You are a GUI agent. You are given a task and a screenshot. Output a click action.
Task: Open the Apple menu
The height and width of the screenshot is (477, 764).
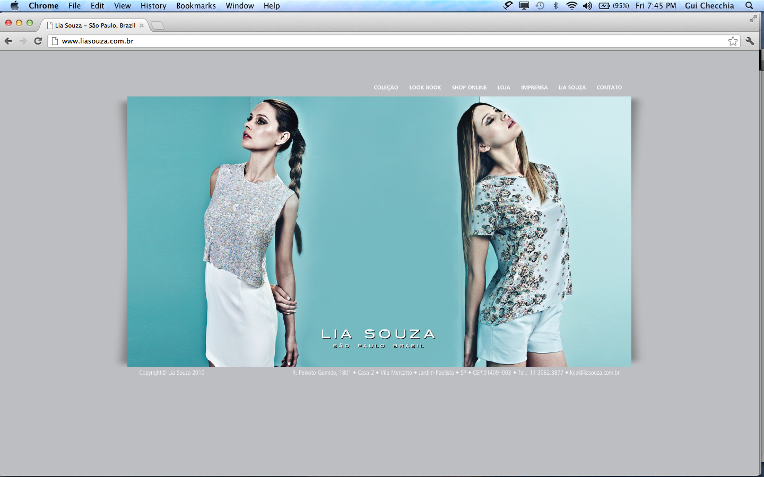click(14, 6)
